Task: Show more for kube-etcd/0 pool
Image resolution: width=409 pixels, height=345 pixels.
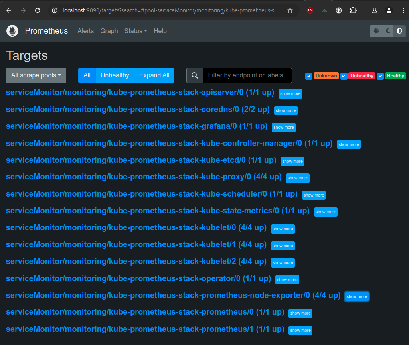Action: tap(292, 161)
